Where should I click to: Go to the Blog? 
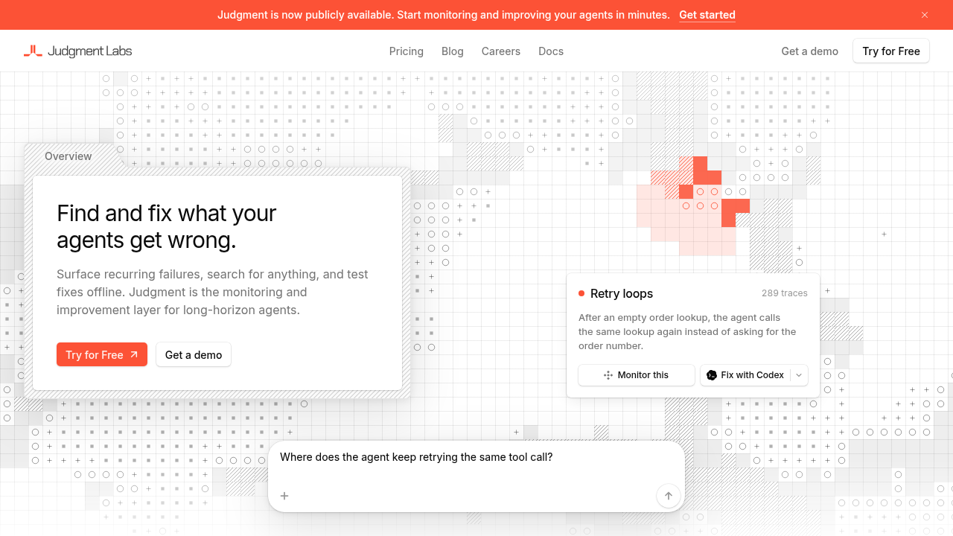[x=453, y=51]
